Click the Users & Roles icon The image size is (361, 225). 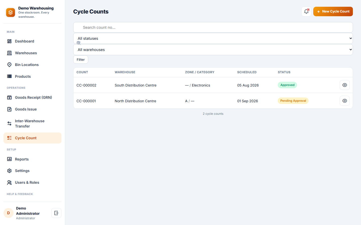point(10,182)
